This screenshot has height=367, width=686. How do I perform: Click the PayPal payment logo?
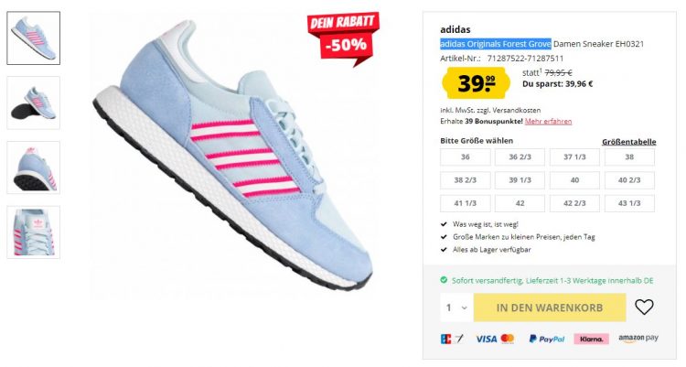coord(546,339)
